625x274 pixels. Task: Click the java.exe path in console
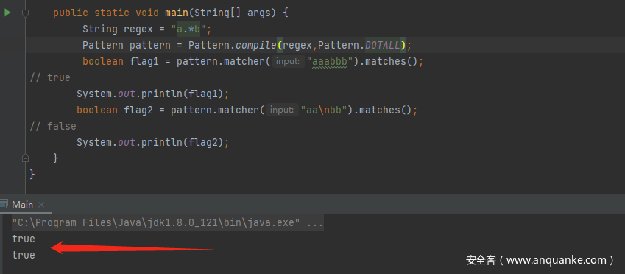coord(156,223)
